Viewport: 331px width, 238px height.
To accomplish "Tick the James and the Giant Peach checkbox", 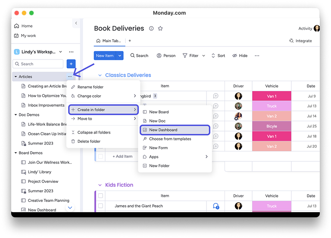I will 101,206.
